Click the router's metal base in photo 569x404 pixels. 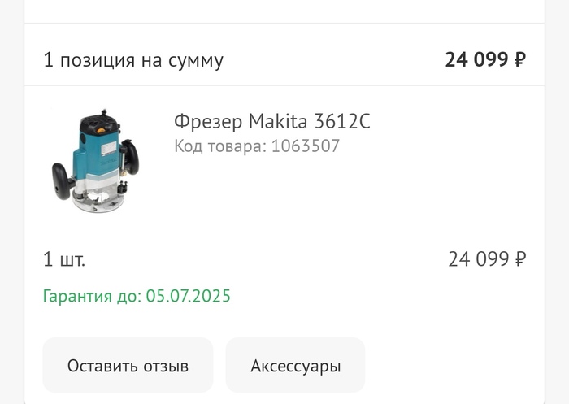[98, 199]
